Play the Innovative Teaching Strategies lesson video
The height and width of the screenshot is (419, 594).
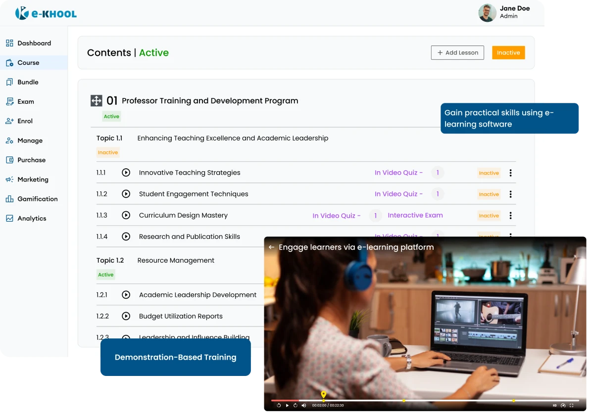126,172
